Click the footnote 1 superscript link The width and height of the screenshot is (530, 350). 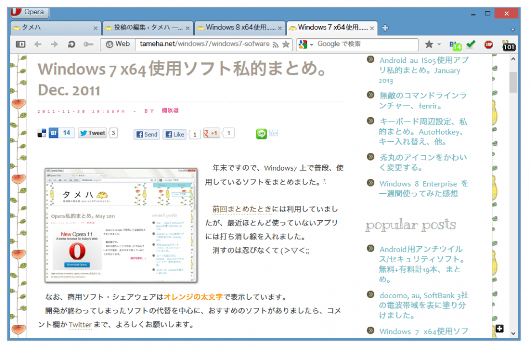(325, 181)
